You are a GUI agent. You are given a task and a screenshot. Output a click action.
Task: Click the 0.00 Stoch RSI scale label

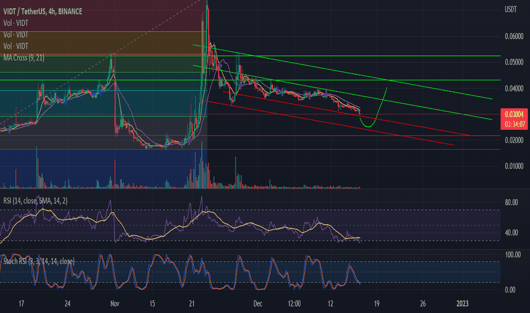pos(510,290)
